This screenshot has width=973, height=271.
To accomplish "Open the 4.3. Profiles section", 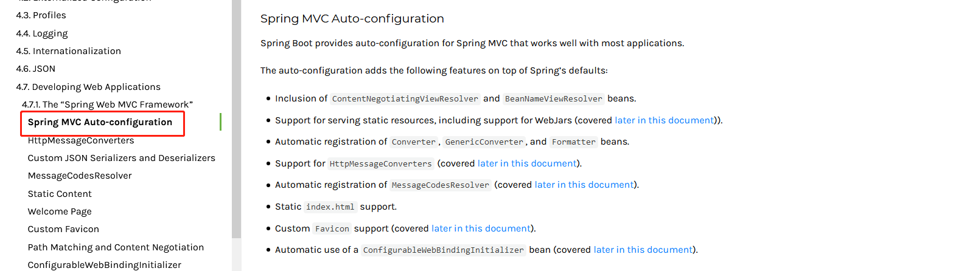I will click(41, 15).
